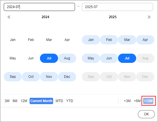Pick the 3M preset range

(x=7, y=101)
